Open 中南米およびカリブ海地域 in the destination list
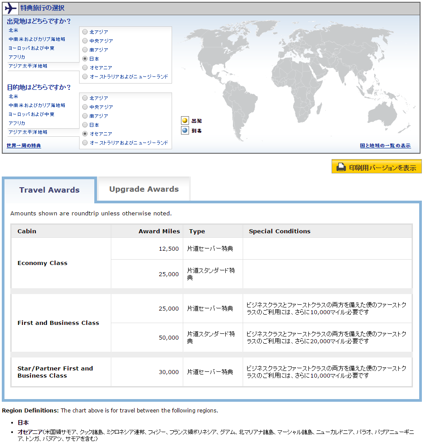The width and height of the screenshot is (425, 446). (x=37, y=105)
